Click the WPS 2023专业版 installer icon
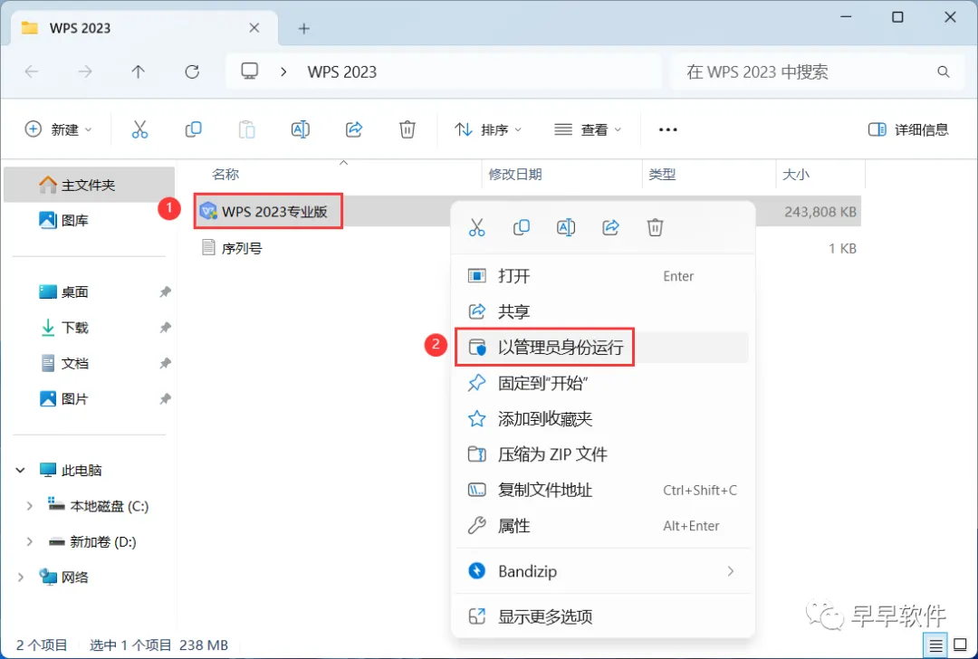The width and height of the screenshot is (978, 659). click(207, 211)
